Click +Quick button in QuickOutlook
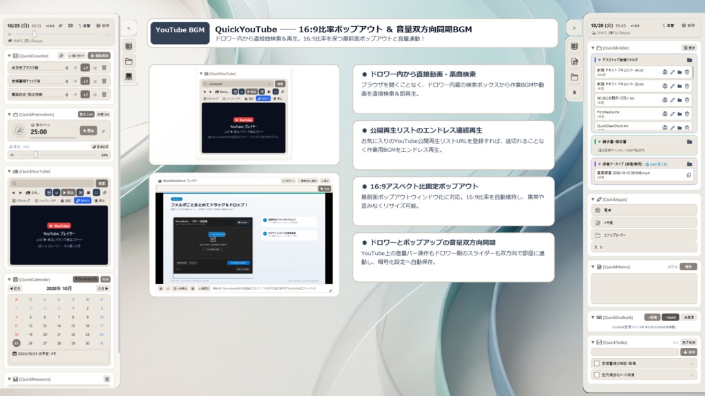705x396 pixels. click(x=671, y=318)
